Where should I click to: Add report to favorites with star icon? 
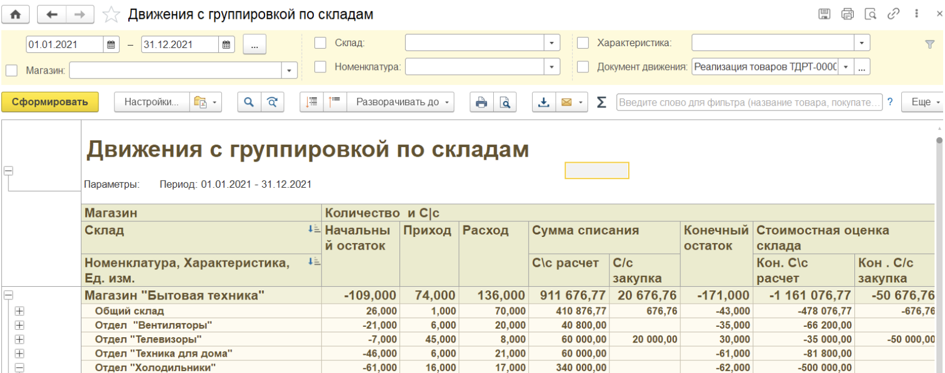click(111, 15)
